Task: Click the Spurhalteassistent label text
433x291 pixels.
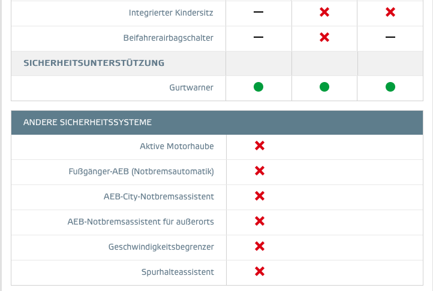Action: [x=178, y=272]
